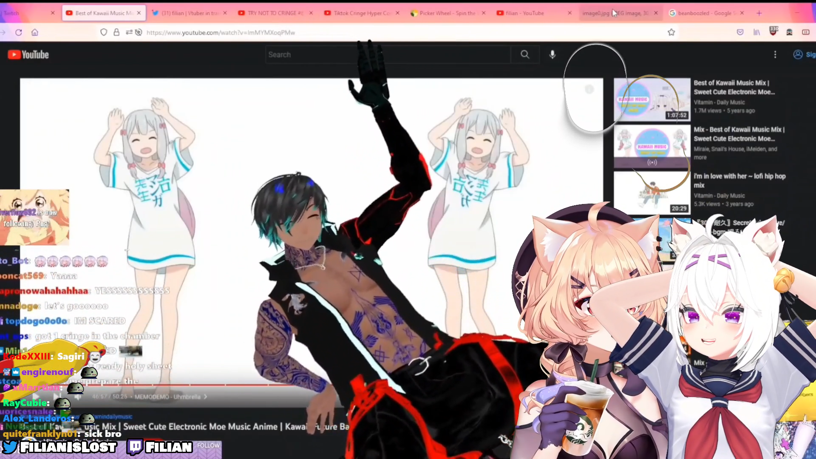Open the Library bookshelf icon
This screenshot has width=816, height=459.
[x=756, y=32]
